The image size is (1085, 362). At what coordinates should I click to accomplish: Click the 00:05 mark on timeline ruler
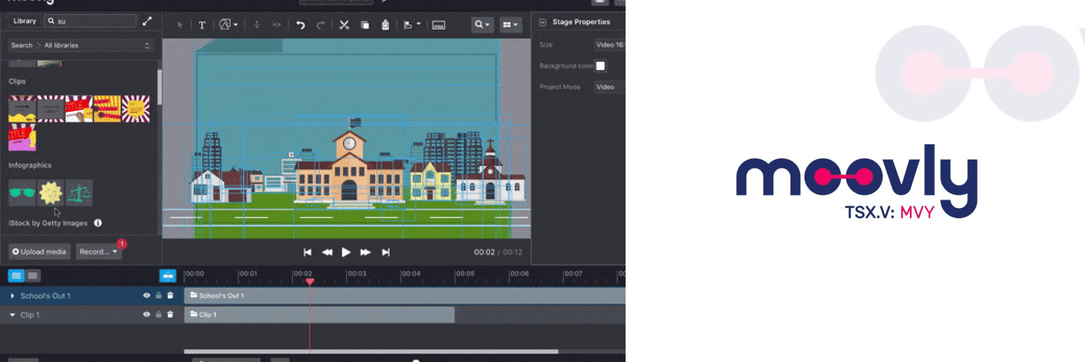[465, 274]
